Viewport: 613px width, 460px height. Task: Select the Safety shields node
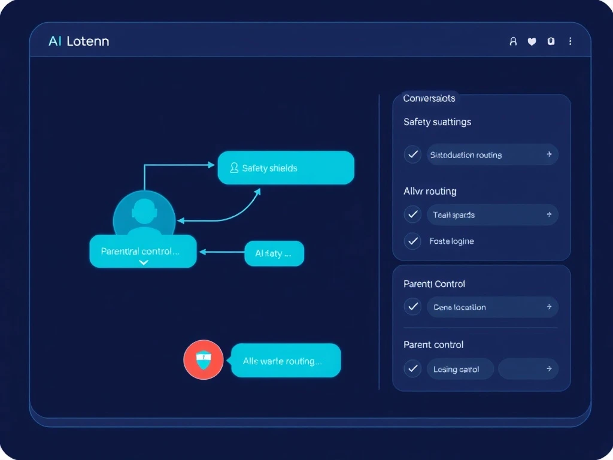tap(286, 168)
